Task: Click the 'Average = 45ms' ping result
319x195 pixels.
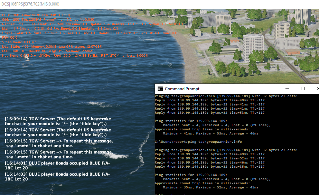Action: [244, 187]
